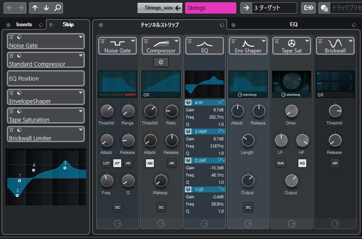Click EQ module bottom circle icon
This screenshot has width=362, height=239.
205,224
